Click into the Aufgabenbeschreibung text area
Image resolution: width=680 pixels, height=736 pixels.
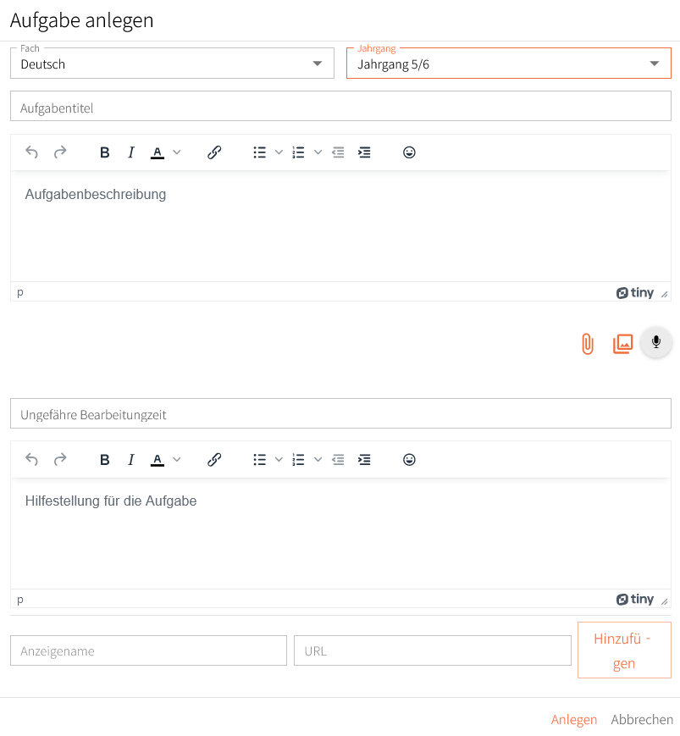(340, 226)
